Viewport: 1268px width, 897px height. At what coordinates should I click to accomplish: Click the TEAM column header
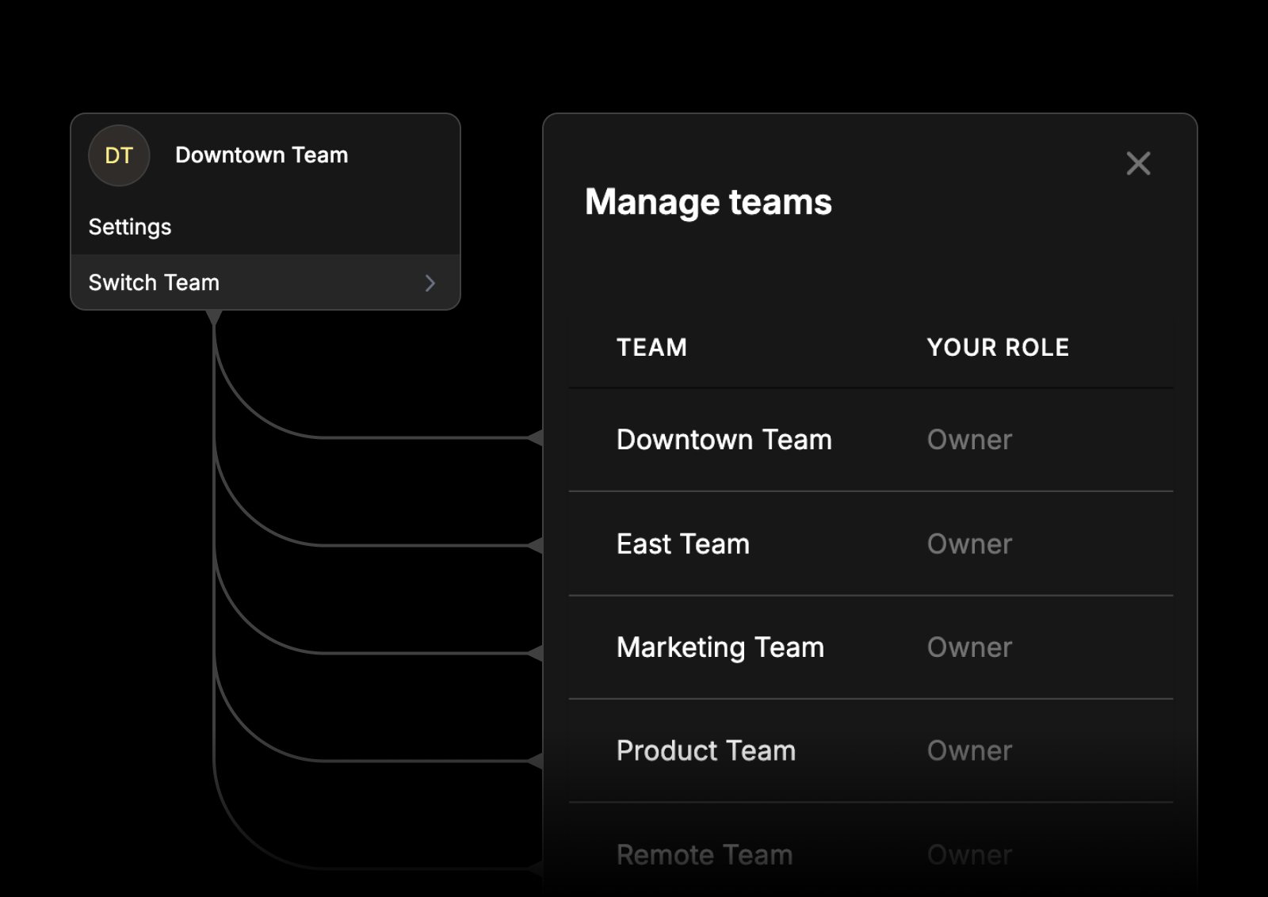coord(651,347)
